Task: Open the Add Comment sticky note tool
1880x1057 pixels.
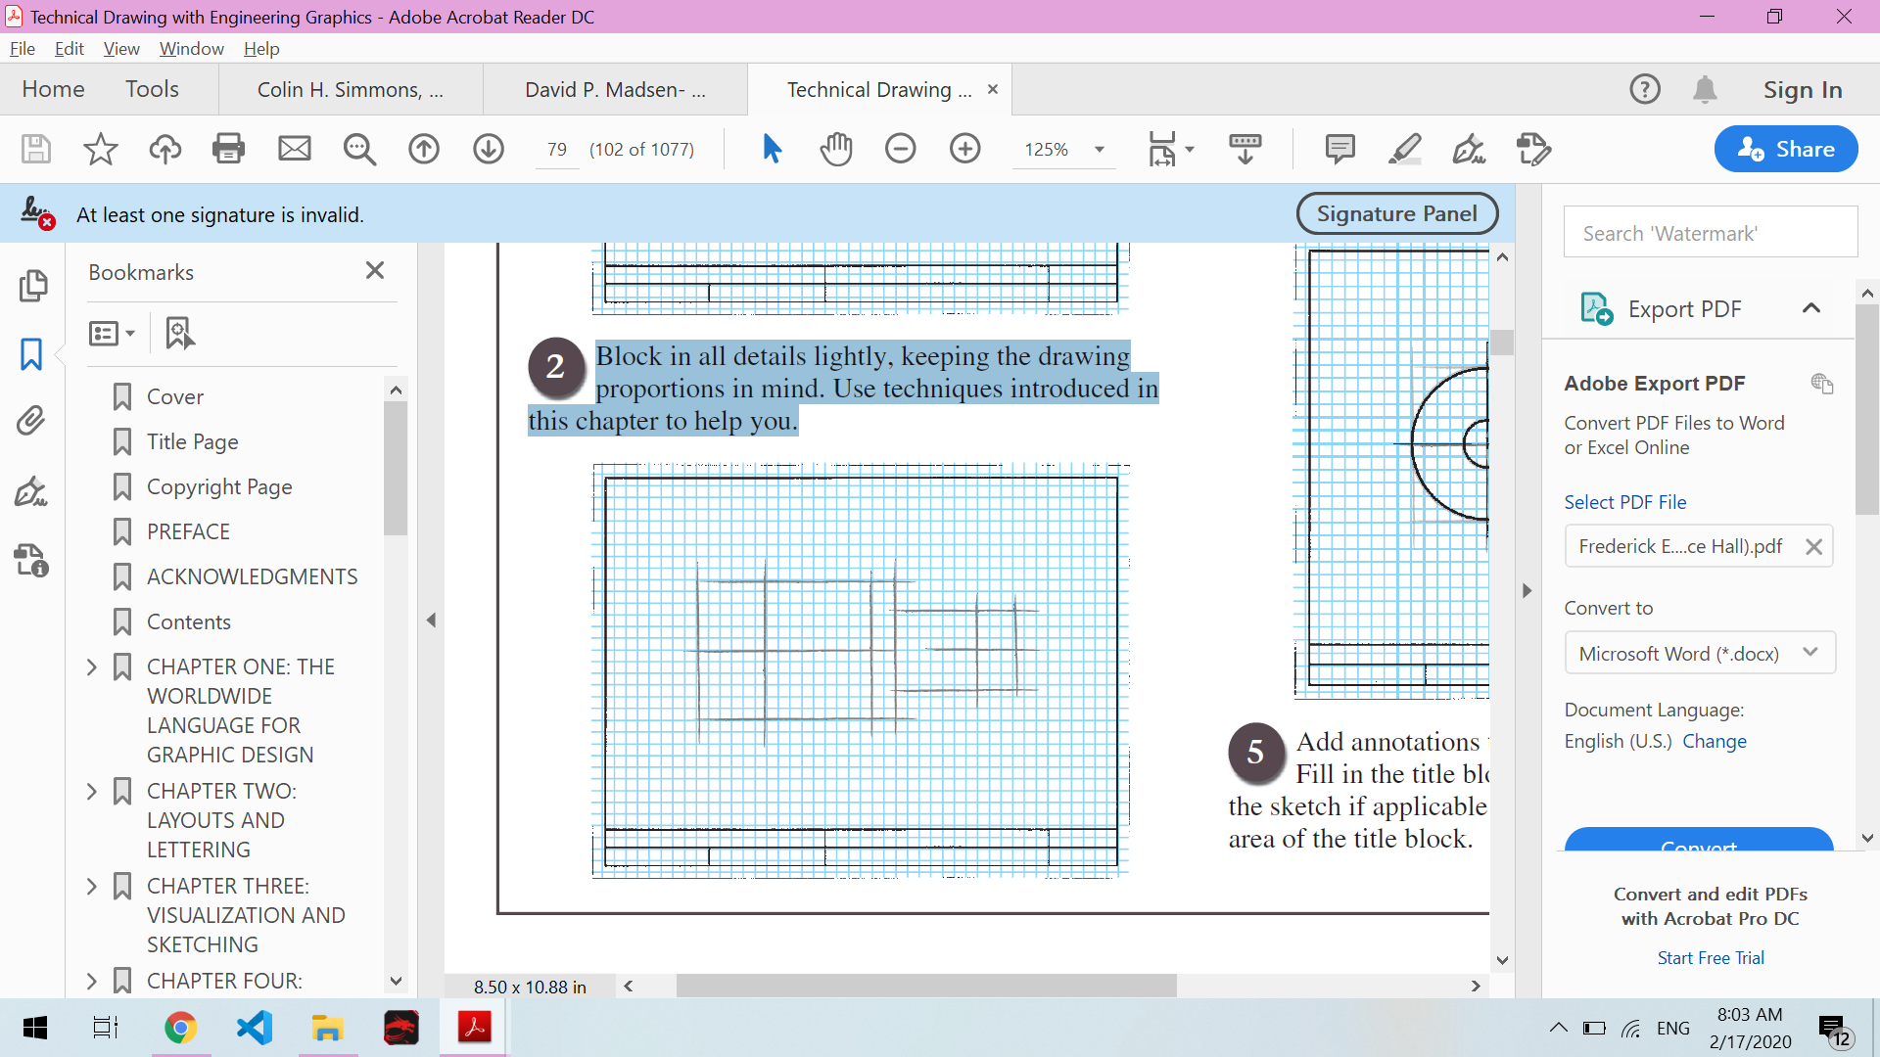Action: coord(1339,149)
